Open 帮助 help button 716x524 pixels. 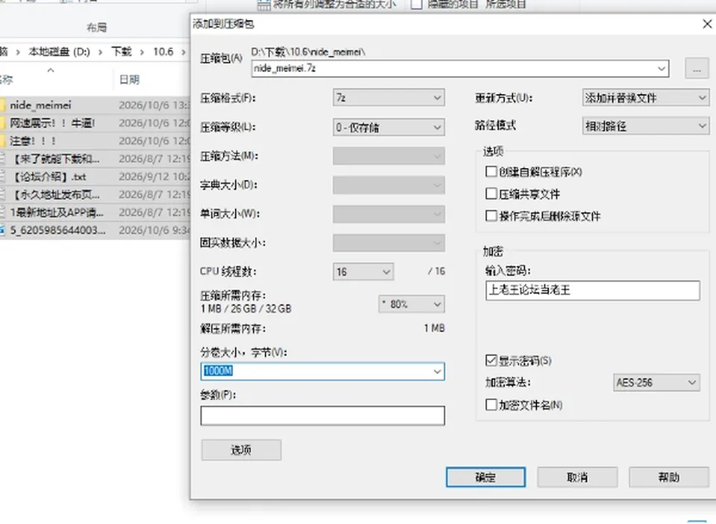(x=669, y=478)
